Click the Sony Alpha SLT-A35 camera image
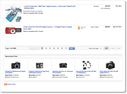 [110, 65]
